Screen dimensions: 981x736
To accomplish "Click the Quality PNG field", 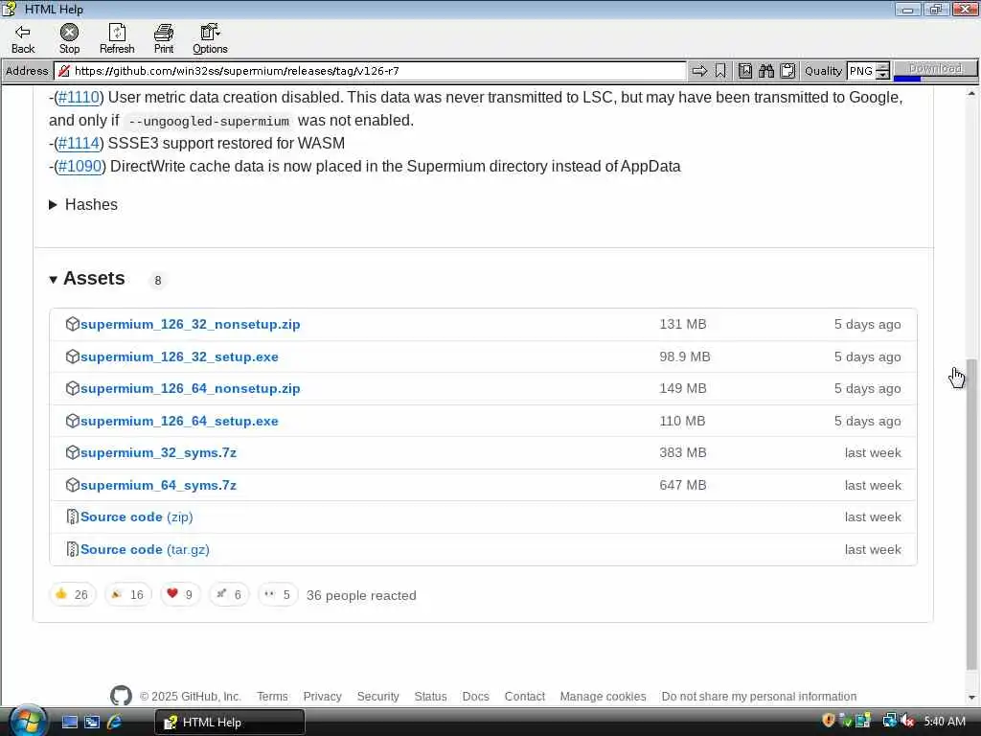I will coord(861,71).
